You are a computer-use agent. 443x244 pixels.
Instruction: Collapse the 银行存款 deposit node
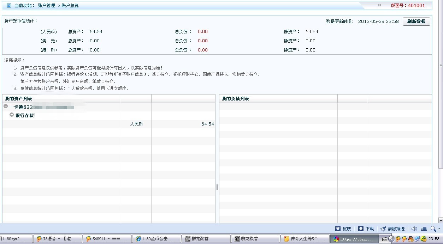(12, 115)
